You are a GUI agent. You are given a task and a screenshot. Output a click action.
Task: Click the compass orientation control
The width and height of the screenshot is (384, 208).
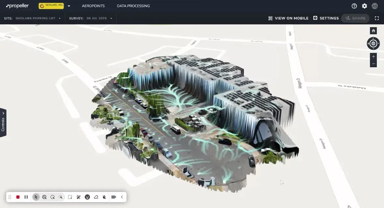pyautogui.click(x=373, y=44)
